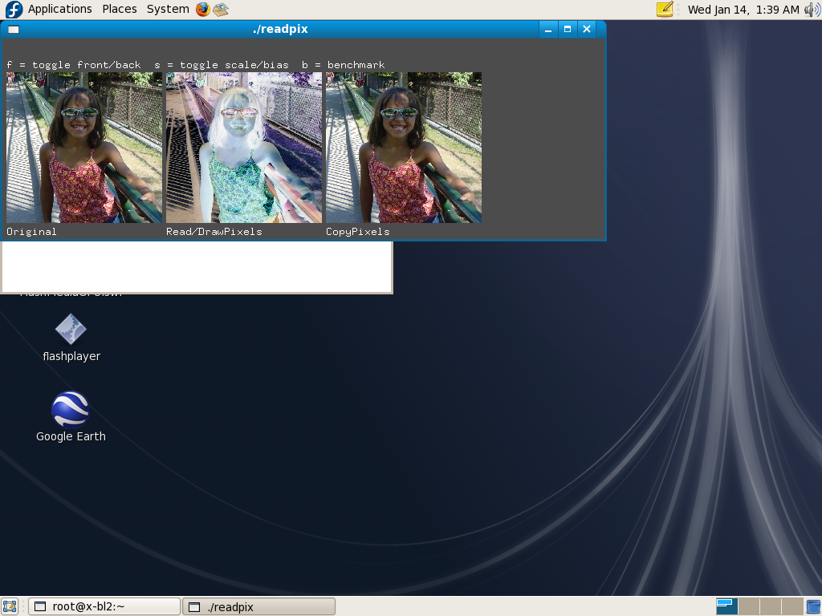The image size is (822, 616).
Task: Switch to the root@x-bl2 terminal window
Action: pos(104,606)
